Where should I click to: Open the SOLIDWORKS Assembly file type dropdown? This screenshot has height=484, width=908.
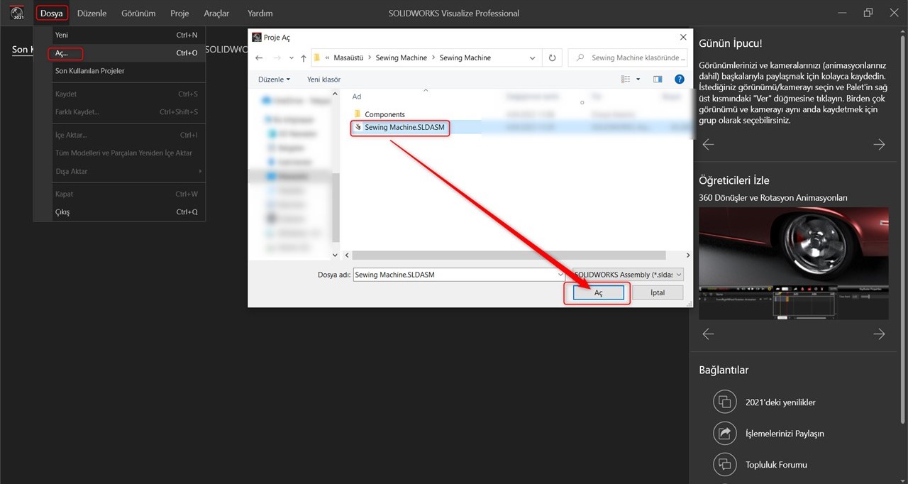tap(628, 275)
